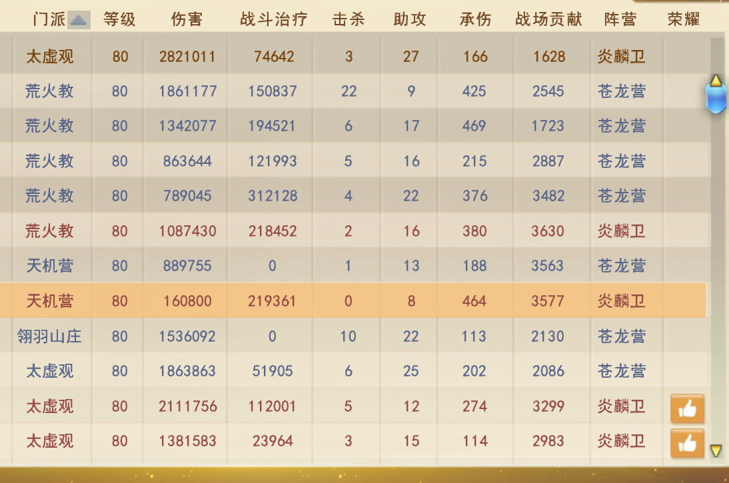The image size is (729, 483).
Task: Select healing value 112001
Action: click(272, 406)
